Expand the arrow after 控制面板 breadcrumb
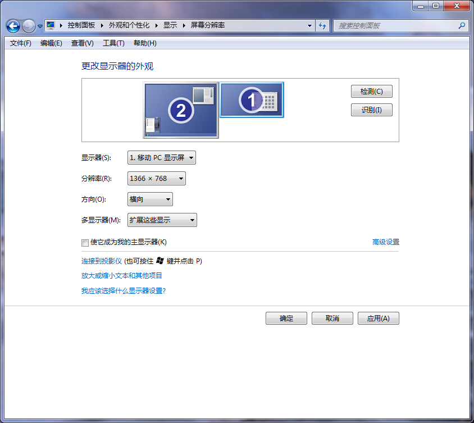The image size is (474, 423). pyautogui.click(x=102, y=25)
